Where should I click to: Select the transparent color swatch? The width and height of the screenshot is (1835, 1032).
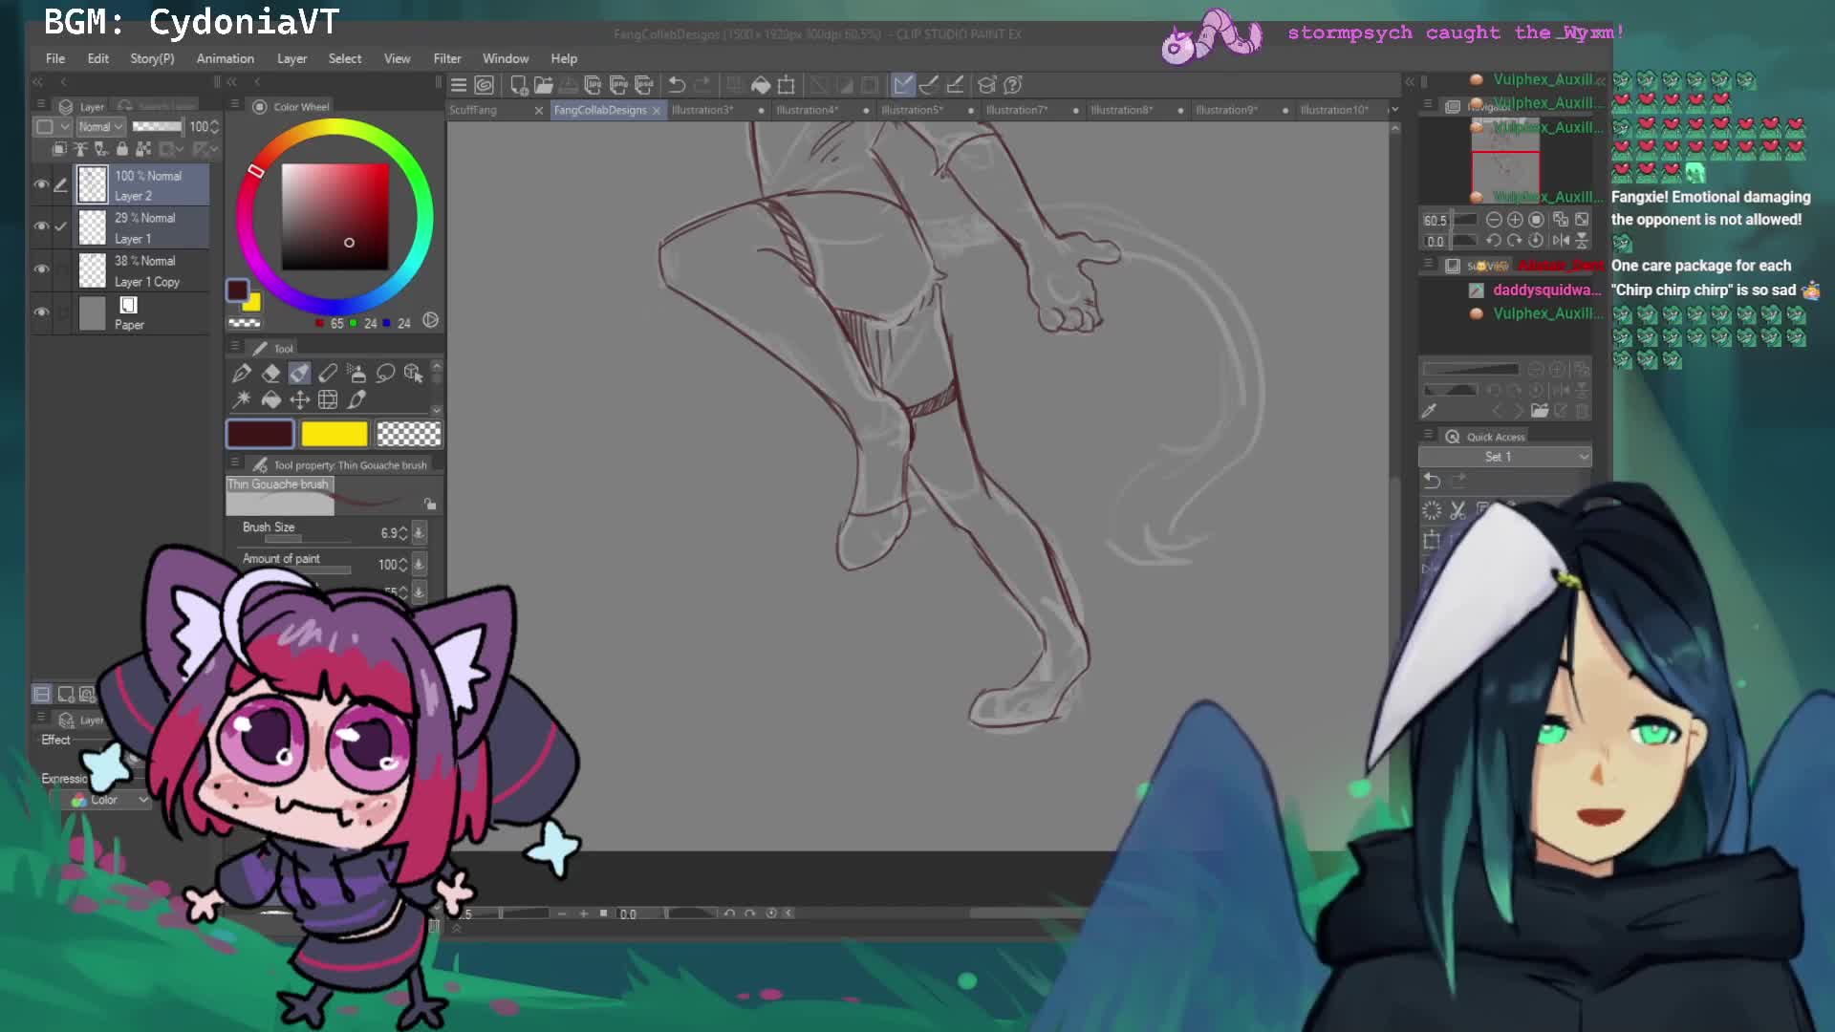point(409,435)
